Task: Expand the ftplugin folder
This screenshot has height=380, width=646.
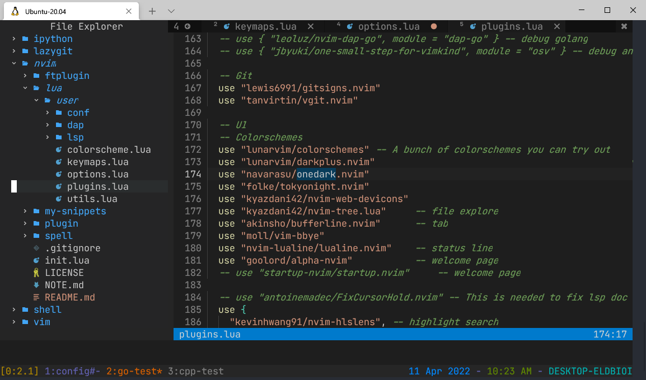Action: [25, 76]
